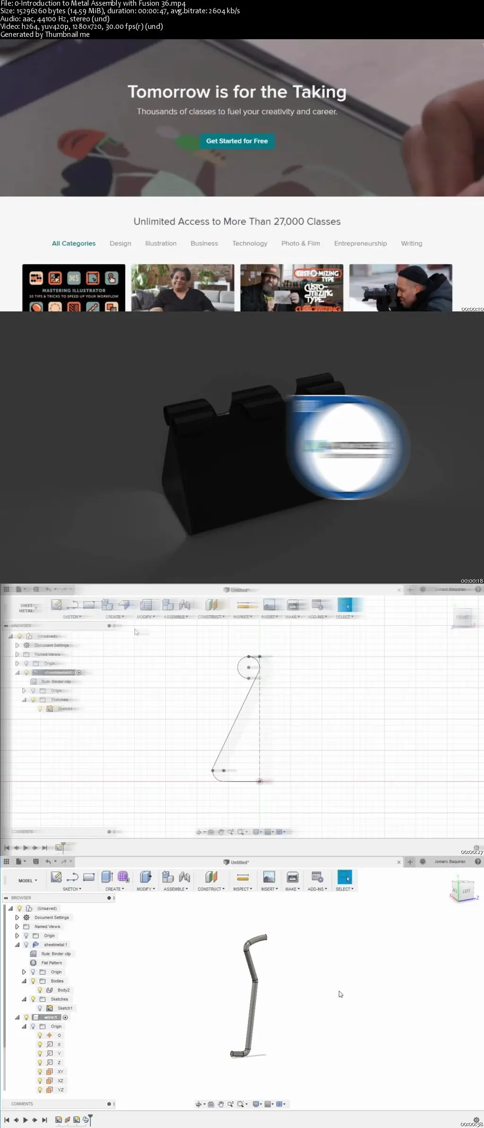
Task: Open the MODEL workspace dropdown
Action: point(28,880)
